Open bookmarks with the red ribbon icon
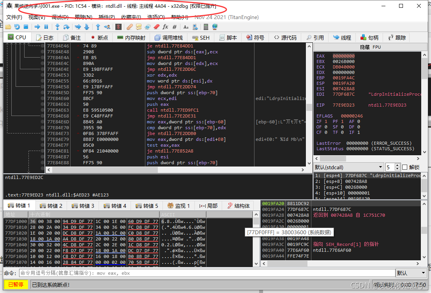This screenshot has height=293, width=431. pos(156,27)
